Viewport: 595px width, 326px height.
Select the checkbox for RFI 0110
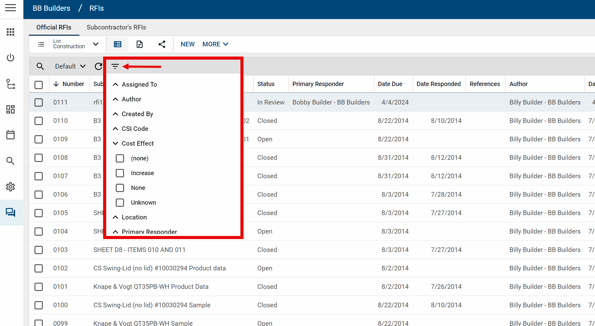click(39, 121)
